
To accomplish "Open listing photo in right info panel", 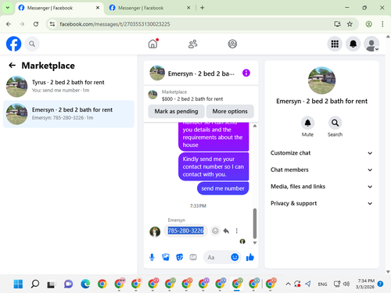I will click(321, 80).
